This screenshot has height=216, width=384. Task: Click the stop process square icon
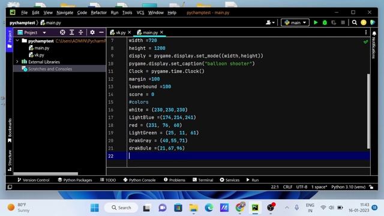pos(343,23)
